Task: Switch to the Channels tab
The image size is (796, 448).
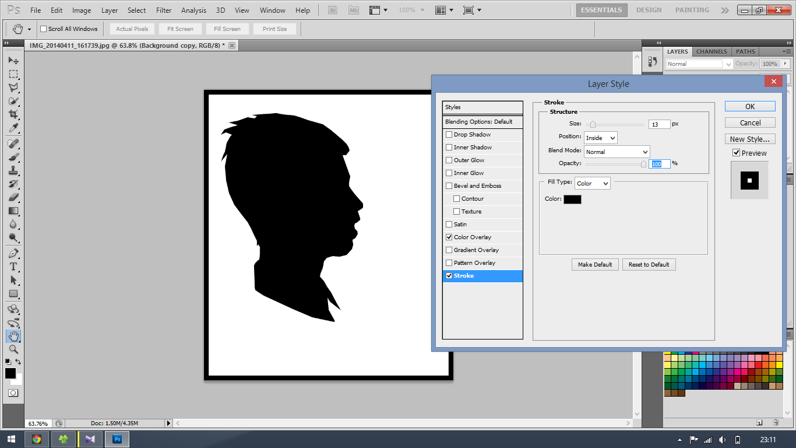Action: coord(711,51)
